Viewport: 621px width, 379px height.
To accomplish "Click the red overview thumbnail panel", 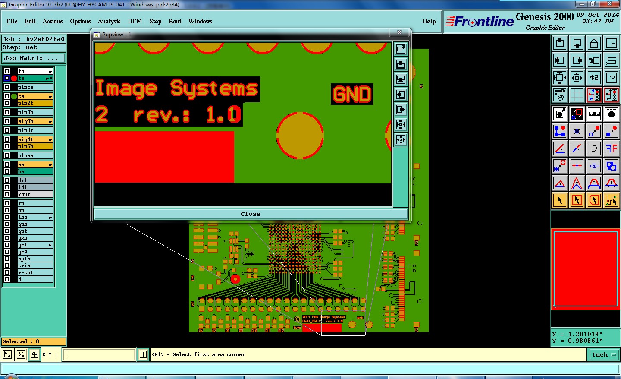I will (585, 269).
